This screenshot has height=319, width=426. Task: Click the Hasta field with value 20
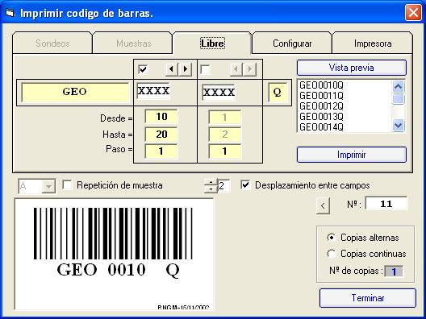tap(161, 135)
